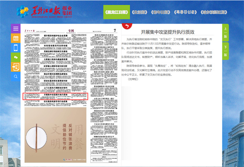This screenshot has height=167, width=244.
Task: Click the orange calendar date icon
Action: coord(16,38)
